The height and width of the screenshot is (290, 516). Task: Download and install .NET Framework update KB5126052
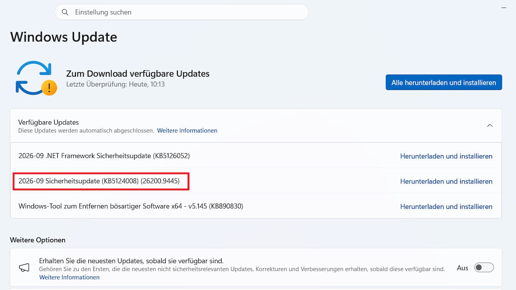(446, 156)
